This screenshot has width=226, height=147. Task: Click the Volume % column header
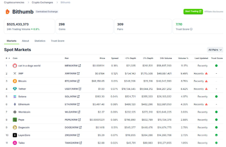coord(183,58)
